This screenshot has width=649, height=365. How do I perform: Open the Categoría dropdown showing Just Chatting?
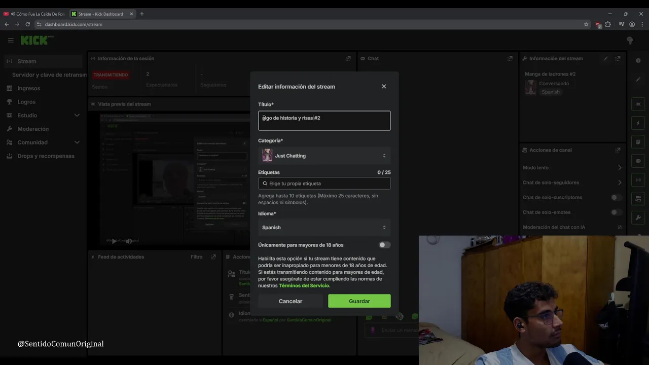(324, 156)
